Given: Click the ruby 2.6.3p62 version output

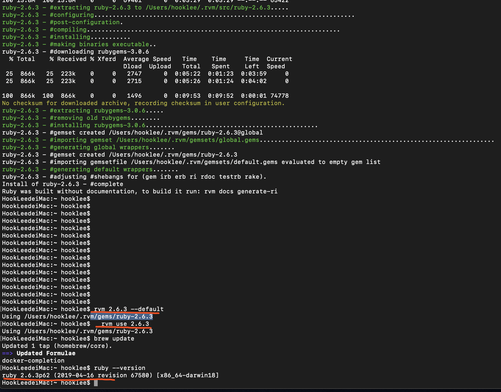Looking at the screenshot, I should (26, 375).
